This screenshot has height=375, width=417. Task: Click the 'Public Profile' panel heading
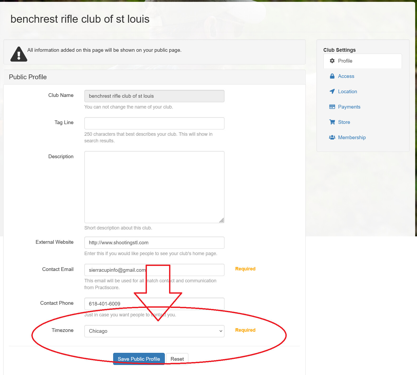[x=28, y=77]
